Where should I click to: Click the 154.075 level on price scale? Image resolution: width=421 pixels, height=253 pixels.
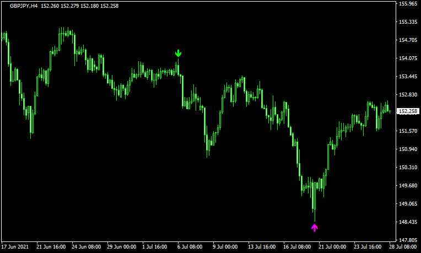coord(408,58)
